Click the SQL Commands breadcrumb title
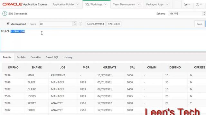206x115 pixels. point(18,13)
